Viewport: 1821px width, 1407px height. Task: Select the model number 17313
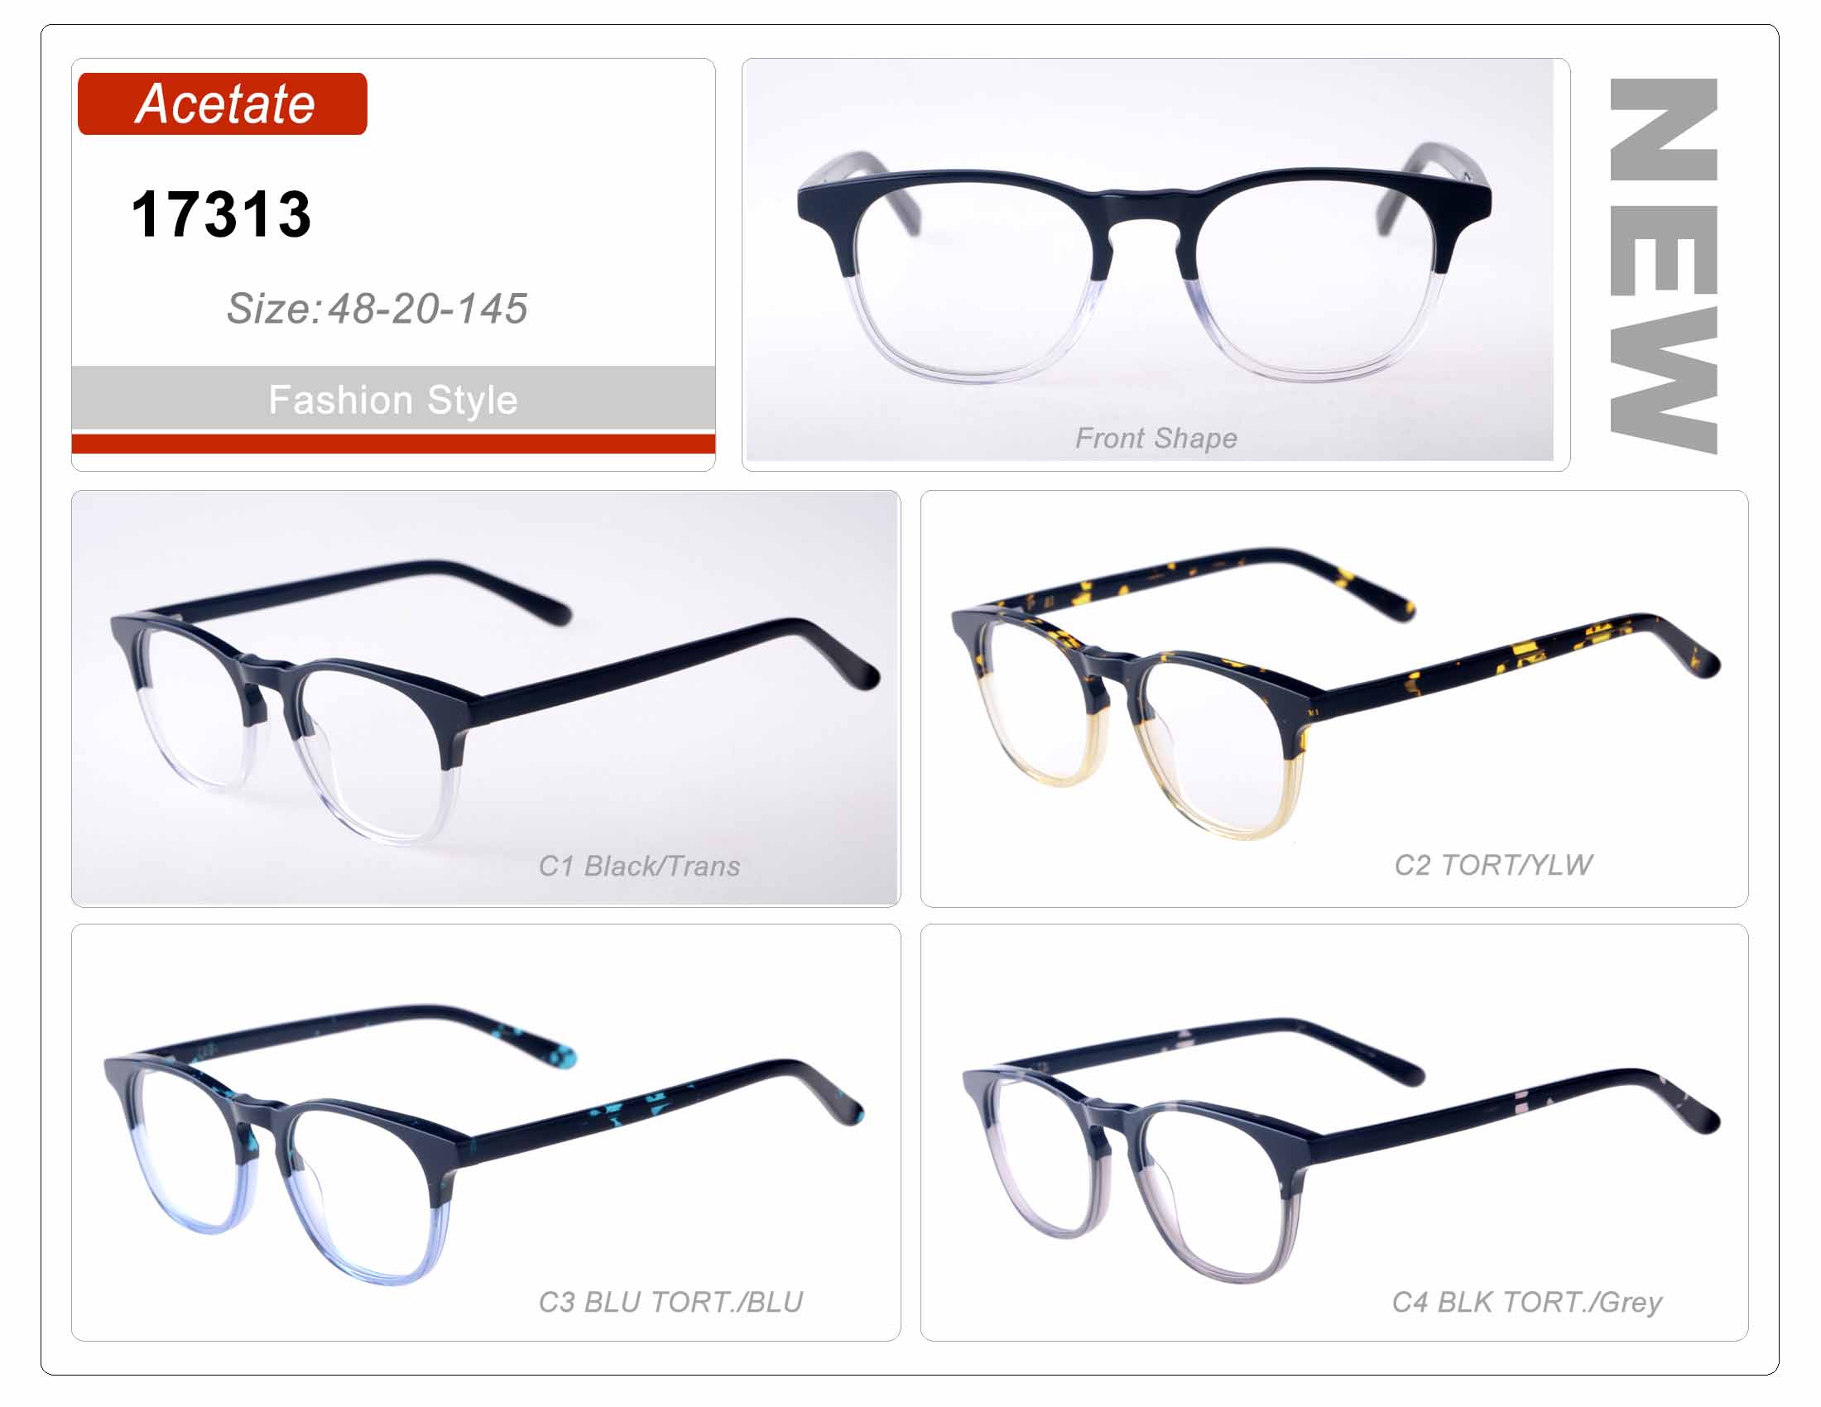tap(221, 214)
